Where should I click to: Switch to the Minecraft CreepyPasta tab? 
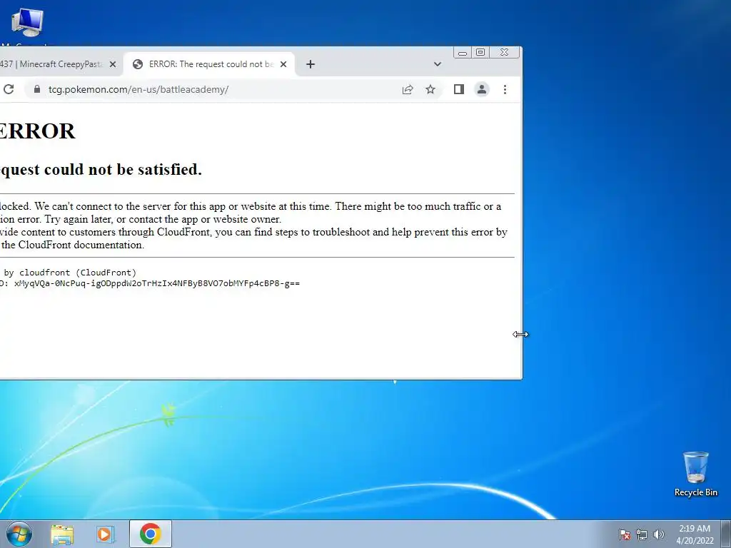click(51, 64)
